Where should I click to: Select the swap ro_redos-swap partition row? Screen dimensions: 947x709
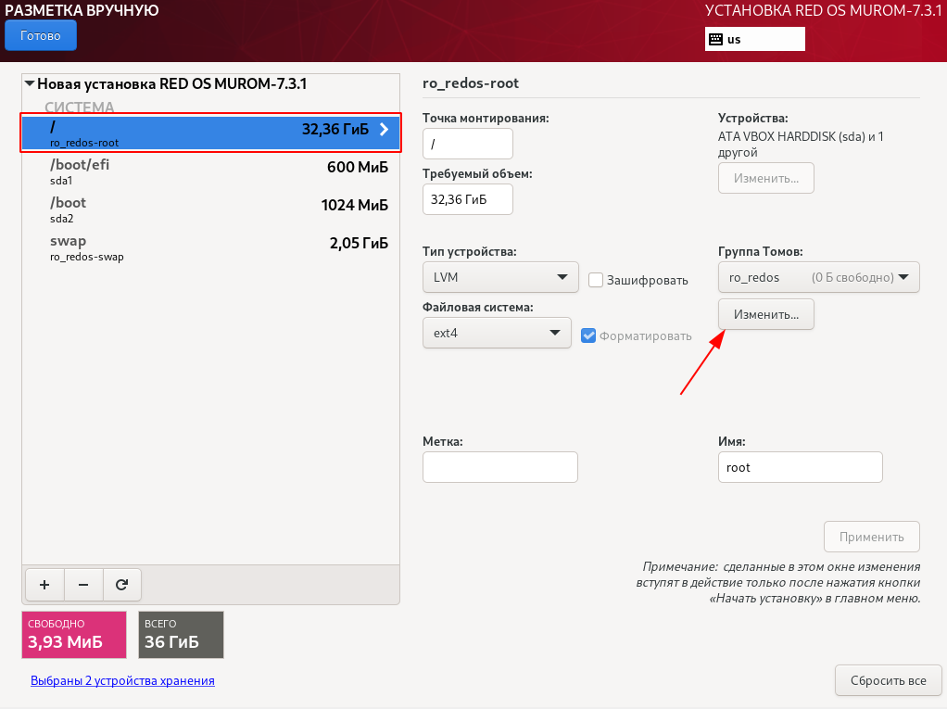[210, 247]
